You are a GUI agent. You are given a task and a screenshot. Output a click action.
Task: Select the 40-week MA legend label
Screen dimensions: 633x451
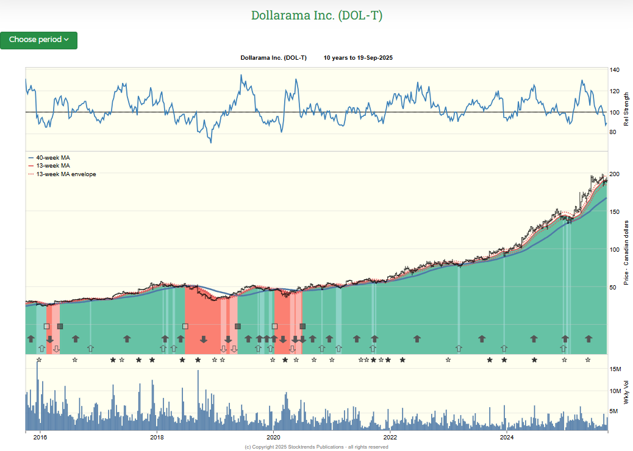pos(53,158)
